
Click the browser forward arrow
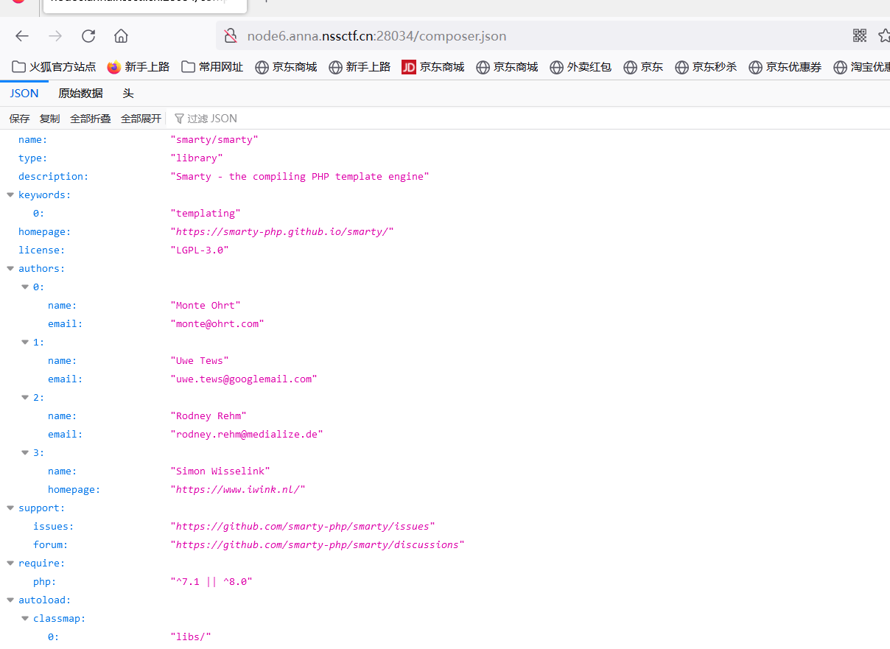[x=55, y=36]
